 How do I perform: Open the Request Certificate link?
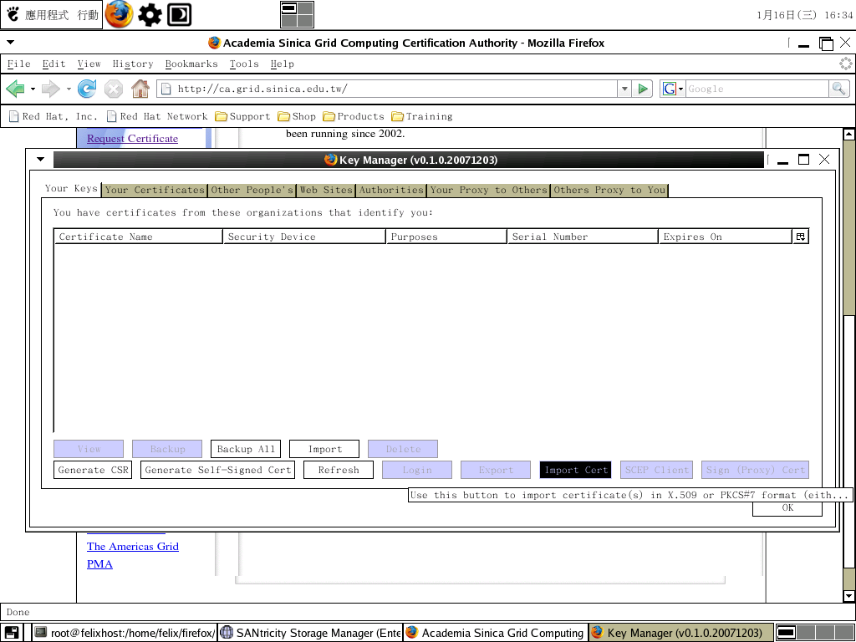point(133,139)
